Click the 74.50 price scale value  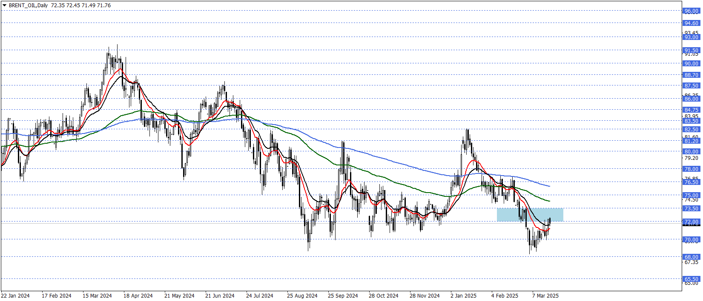click(691, 200)
